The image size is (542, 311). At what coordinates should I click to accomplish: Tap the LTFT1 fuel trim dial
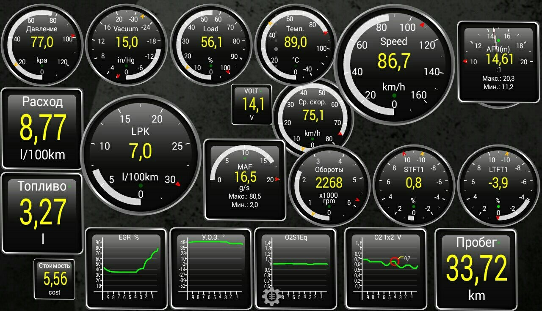click(498, 185)
